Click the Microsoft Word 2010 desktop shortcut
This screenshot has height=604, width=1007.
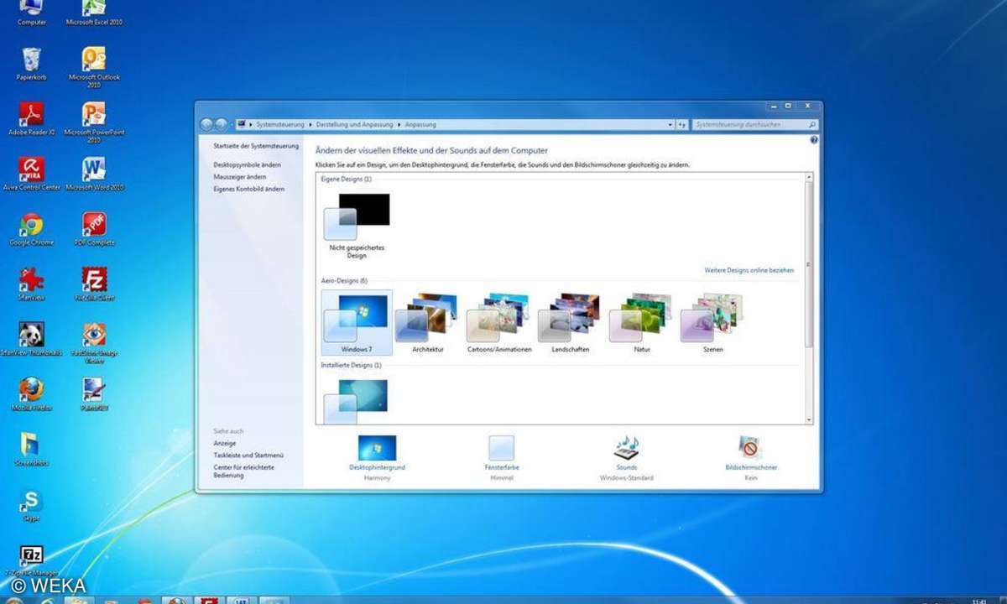pos(94,174)
